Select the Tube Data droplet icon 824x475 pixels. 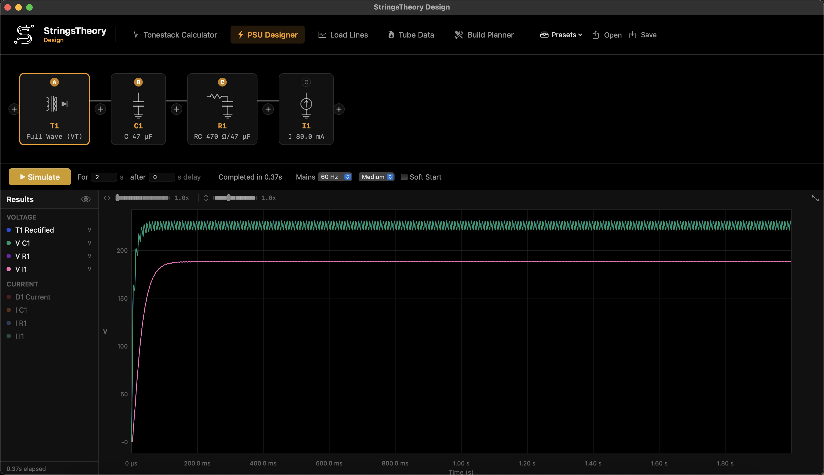tap(391, 35)
